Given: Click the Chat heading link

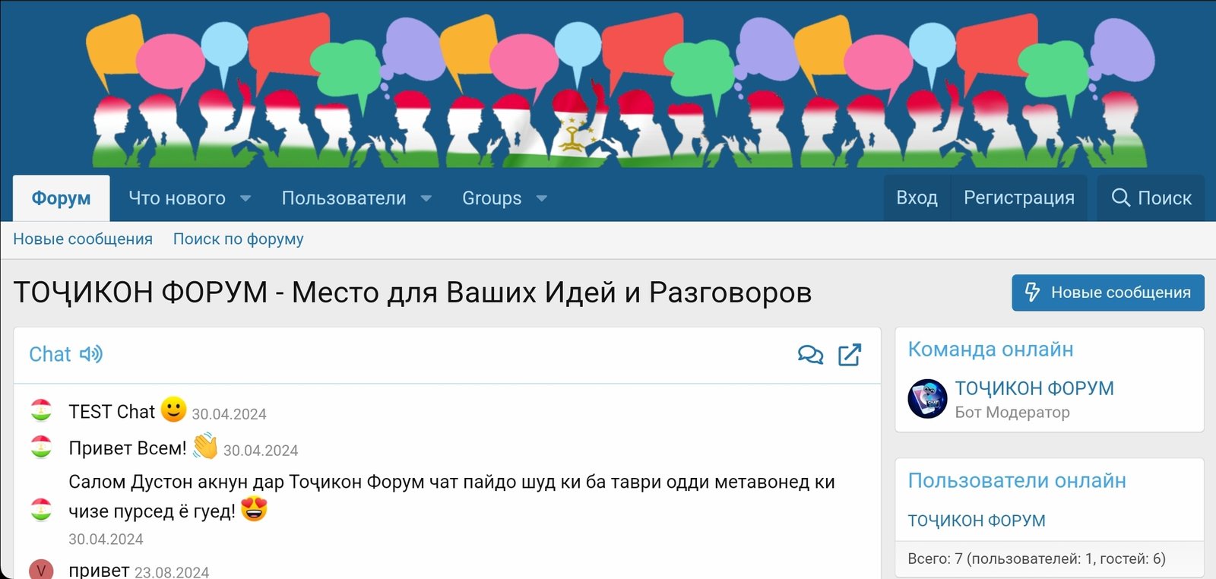Looking at the screenshot, I should click(50, 354).
